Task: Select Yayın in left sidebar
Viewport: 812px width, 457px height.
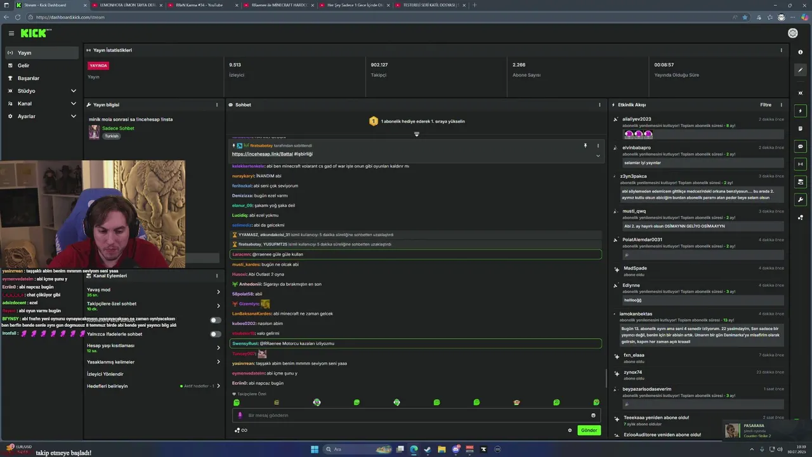Action: [x=42, y=53]
